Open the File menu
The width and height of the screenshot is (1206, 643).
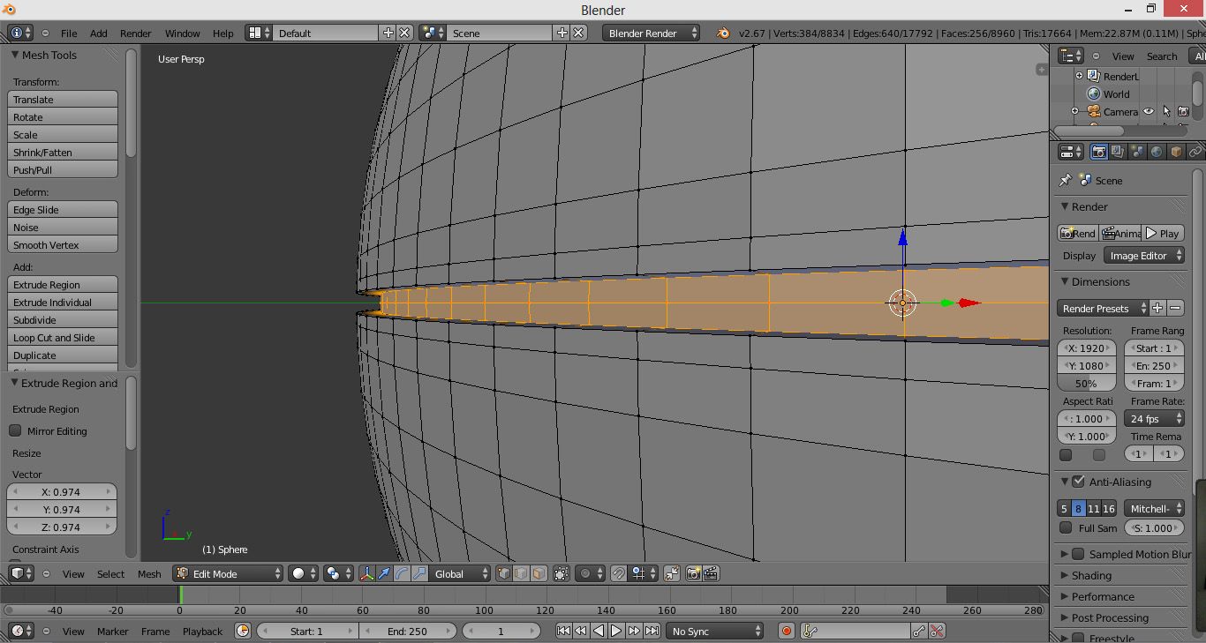click(69, 34)
